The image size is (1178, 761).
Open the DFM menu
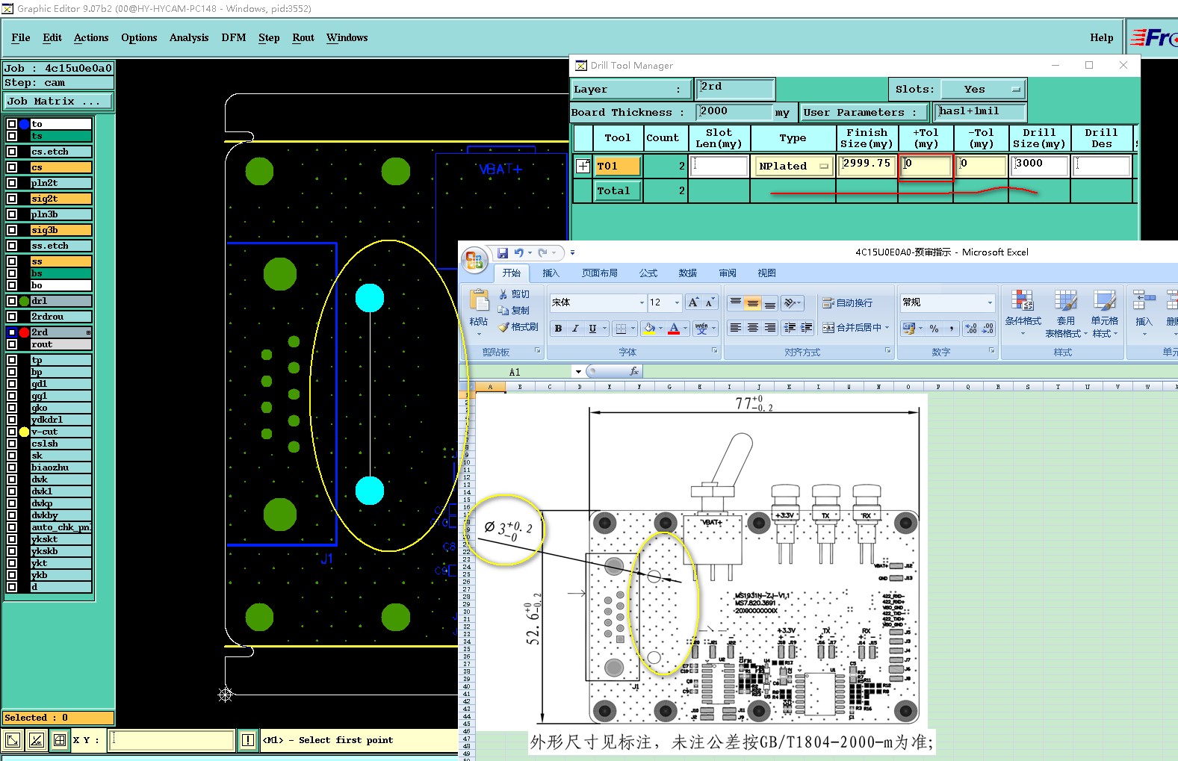click(x=233, y=38)
